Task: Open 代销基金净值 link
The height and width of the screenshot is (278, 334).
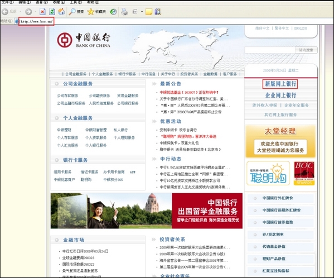Action: pyautogui.click(x=274, y=247)
